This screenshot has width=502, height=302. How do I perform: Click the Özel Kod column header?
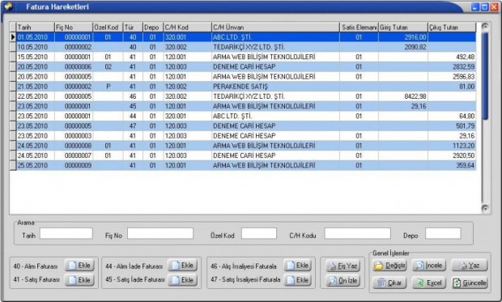[108, 28]
